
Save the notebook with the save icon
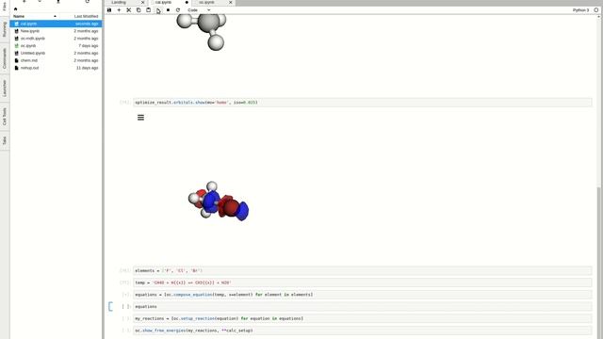point(109,10)
